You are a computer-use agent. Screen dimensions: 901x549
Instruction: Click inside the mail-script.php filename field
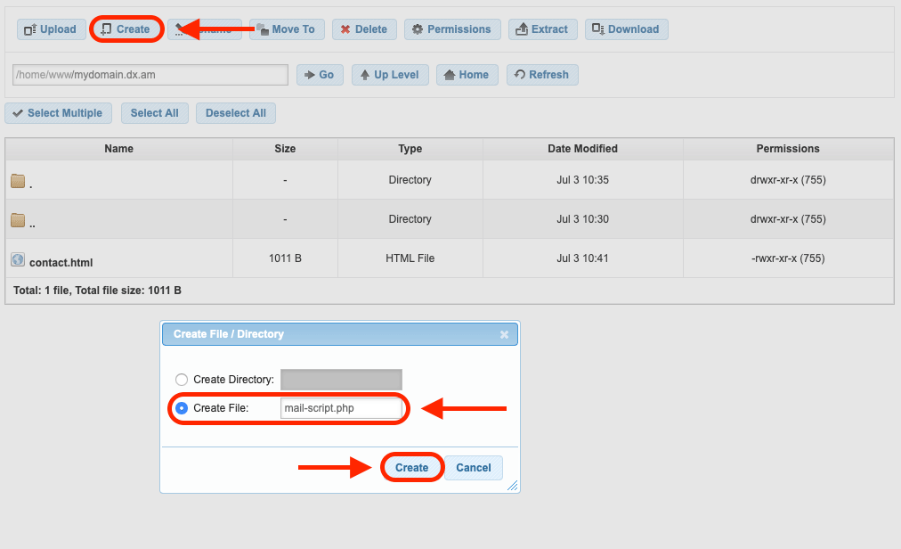click(x=341, y=407)
